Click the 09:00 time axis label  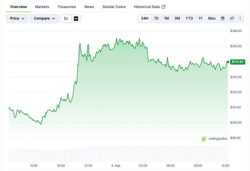click(x=198, y=166)
